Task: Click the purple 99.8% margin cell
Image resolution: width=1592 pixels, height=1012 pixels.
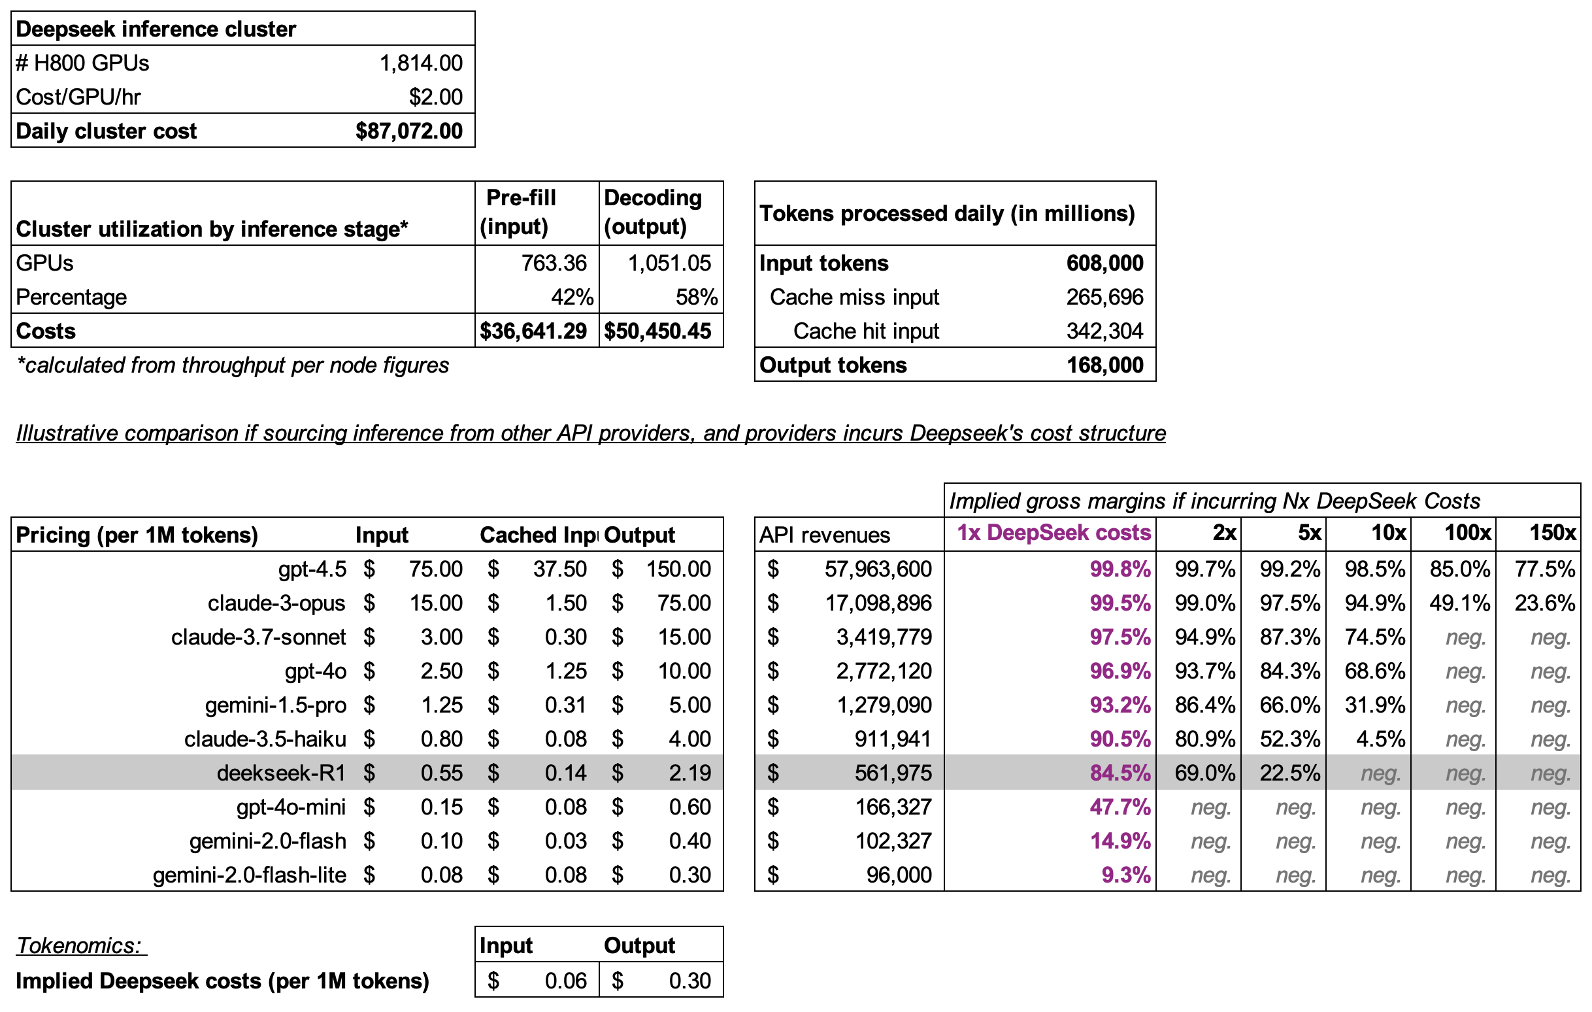Action: 1120,569
